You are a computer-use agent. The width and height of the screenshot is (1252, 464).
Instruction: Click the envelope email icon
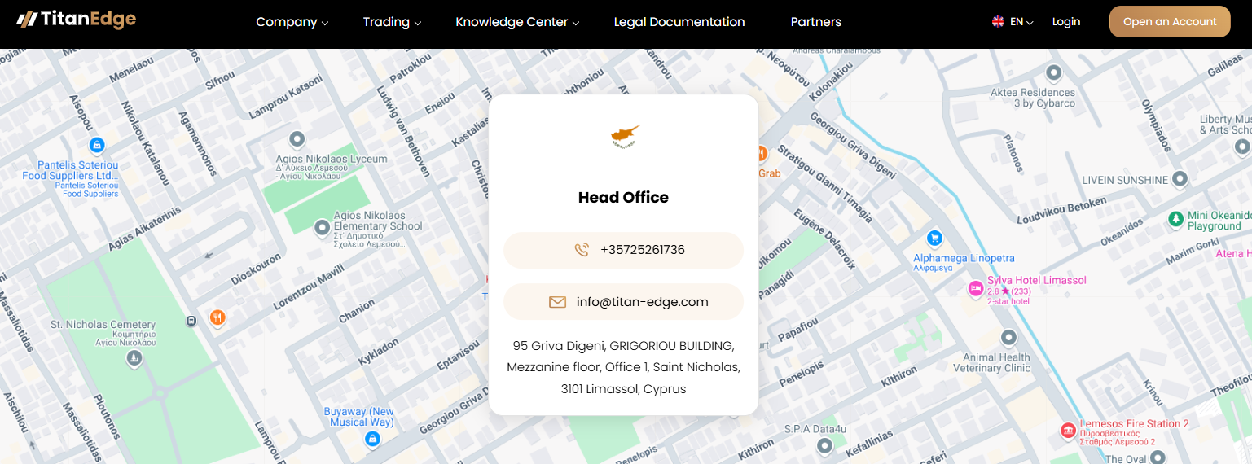tap(557, 302)
